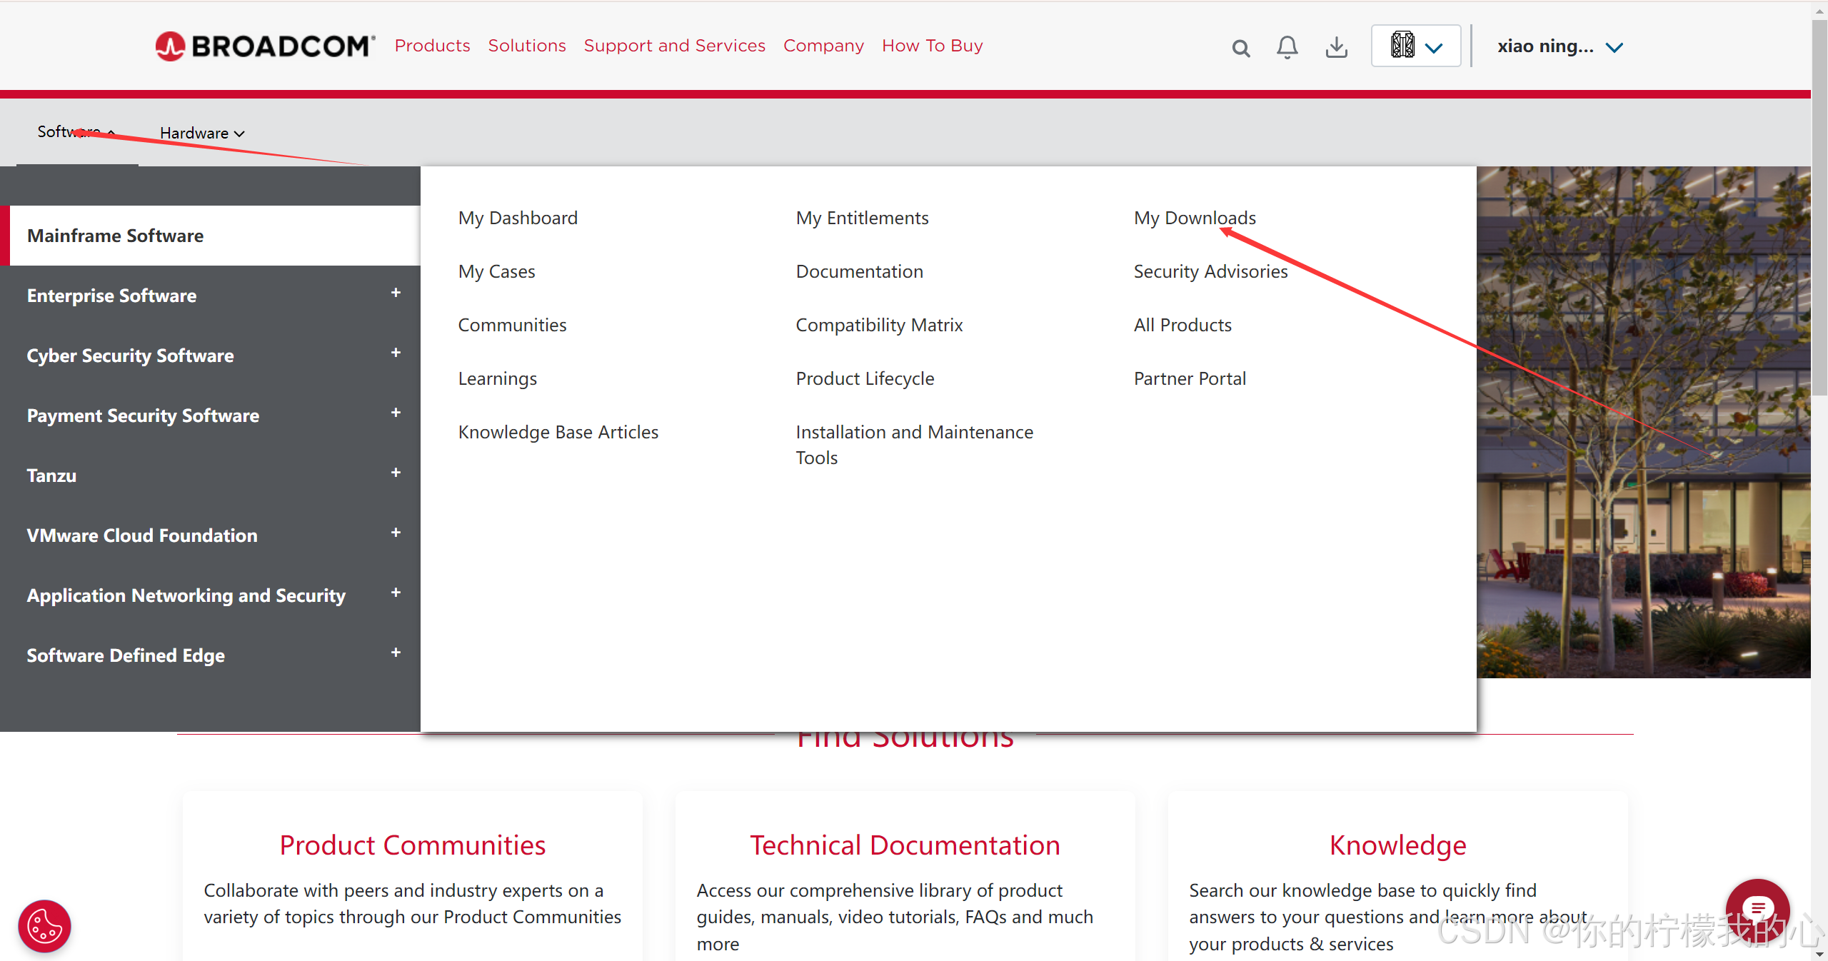
Task: Expand Cyber Security Software plus icon
Action: tap(396, 353)
